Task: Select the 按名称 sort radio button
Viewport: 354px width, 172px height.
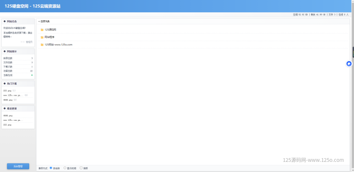Action: 51,168
